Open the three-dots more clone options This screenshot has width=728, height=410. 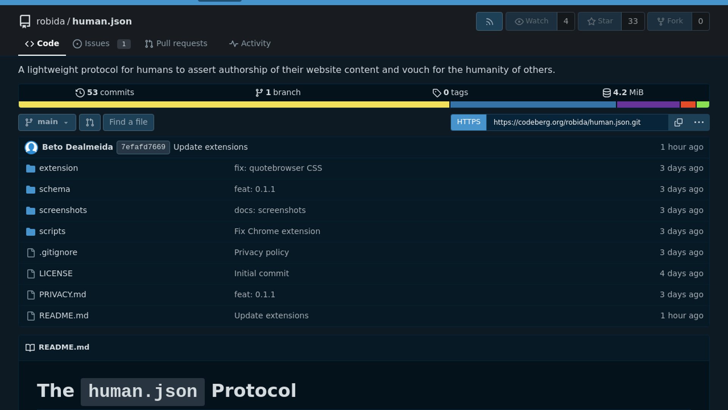tap(698, 122)
